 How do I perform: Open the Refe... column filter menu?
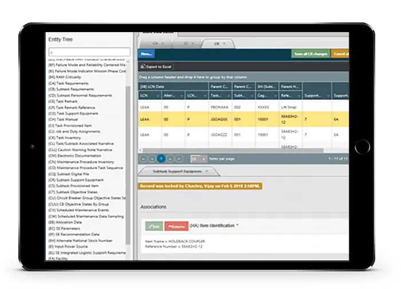tap(299, 96)
